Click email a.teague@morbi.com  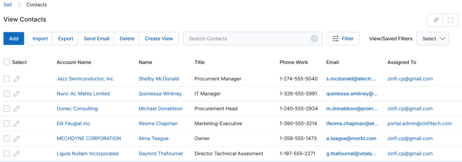click(x=351, y=138)
